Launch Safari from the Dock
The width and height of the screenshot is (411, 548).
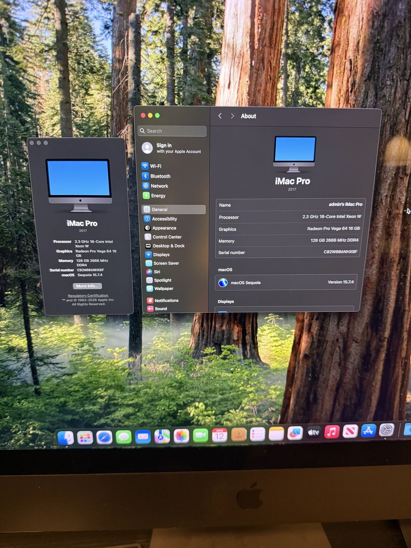pos(104,437)
